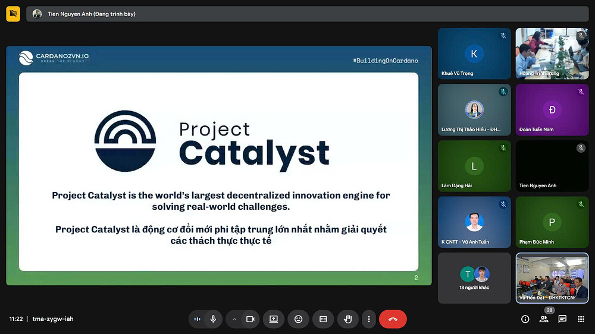The width and height of the screenshot is (595, 334).
Task: Click slide page number 2
Action: 416,278
